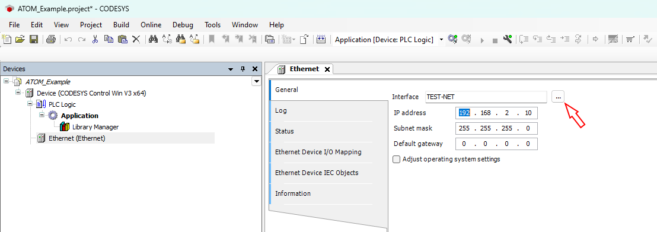Toggle bookmark icon in toolbar

[212, 39]
